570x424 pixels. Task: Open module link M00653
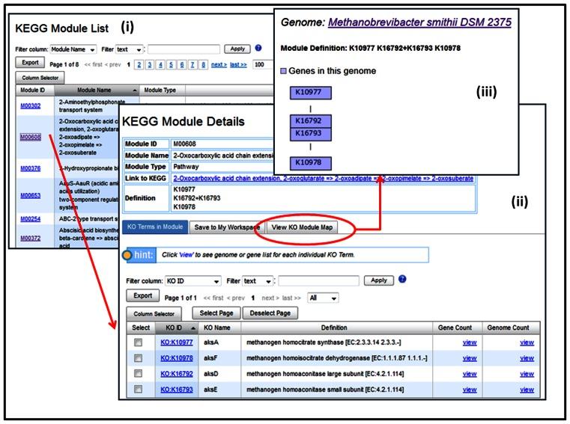31,195
